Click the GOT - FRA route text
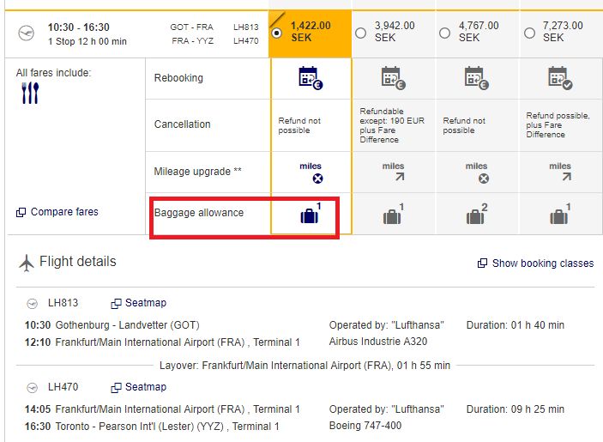This screenshot has width=603, height=442. [x=191, y=27]
